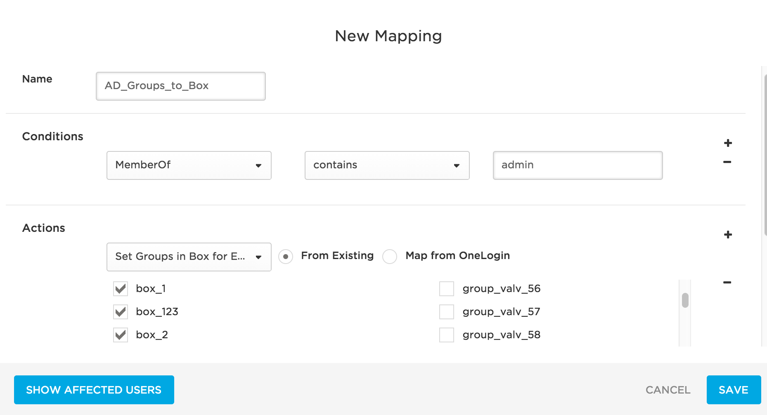Uncheck the box_123 group checkbox
Image resolution: width=767 pixels, height=415 pixels.
point(121,312)
